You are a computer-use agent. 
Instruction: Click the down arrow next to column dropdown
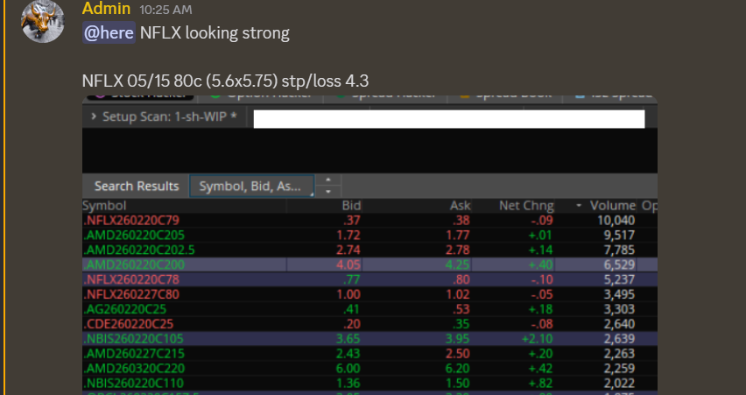328,191
